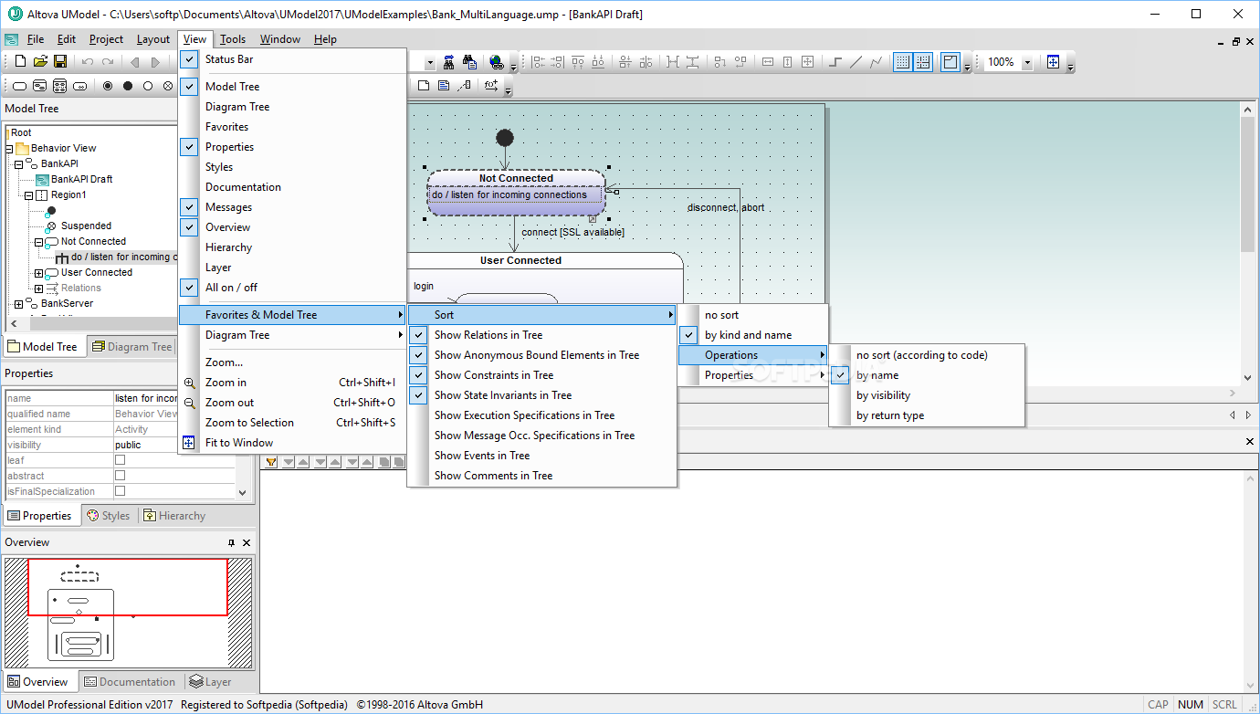
Task: Select the Note Link tool icon
Action: point(464,86)
